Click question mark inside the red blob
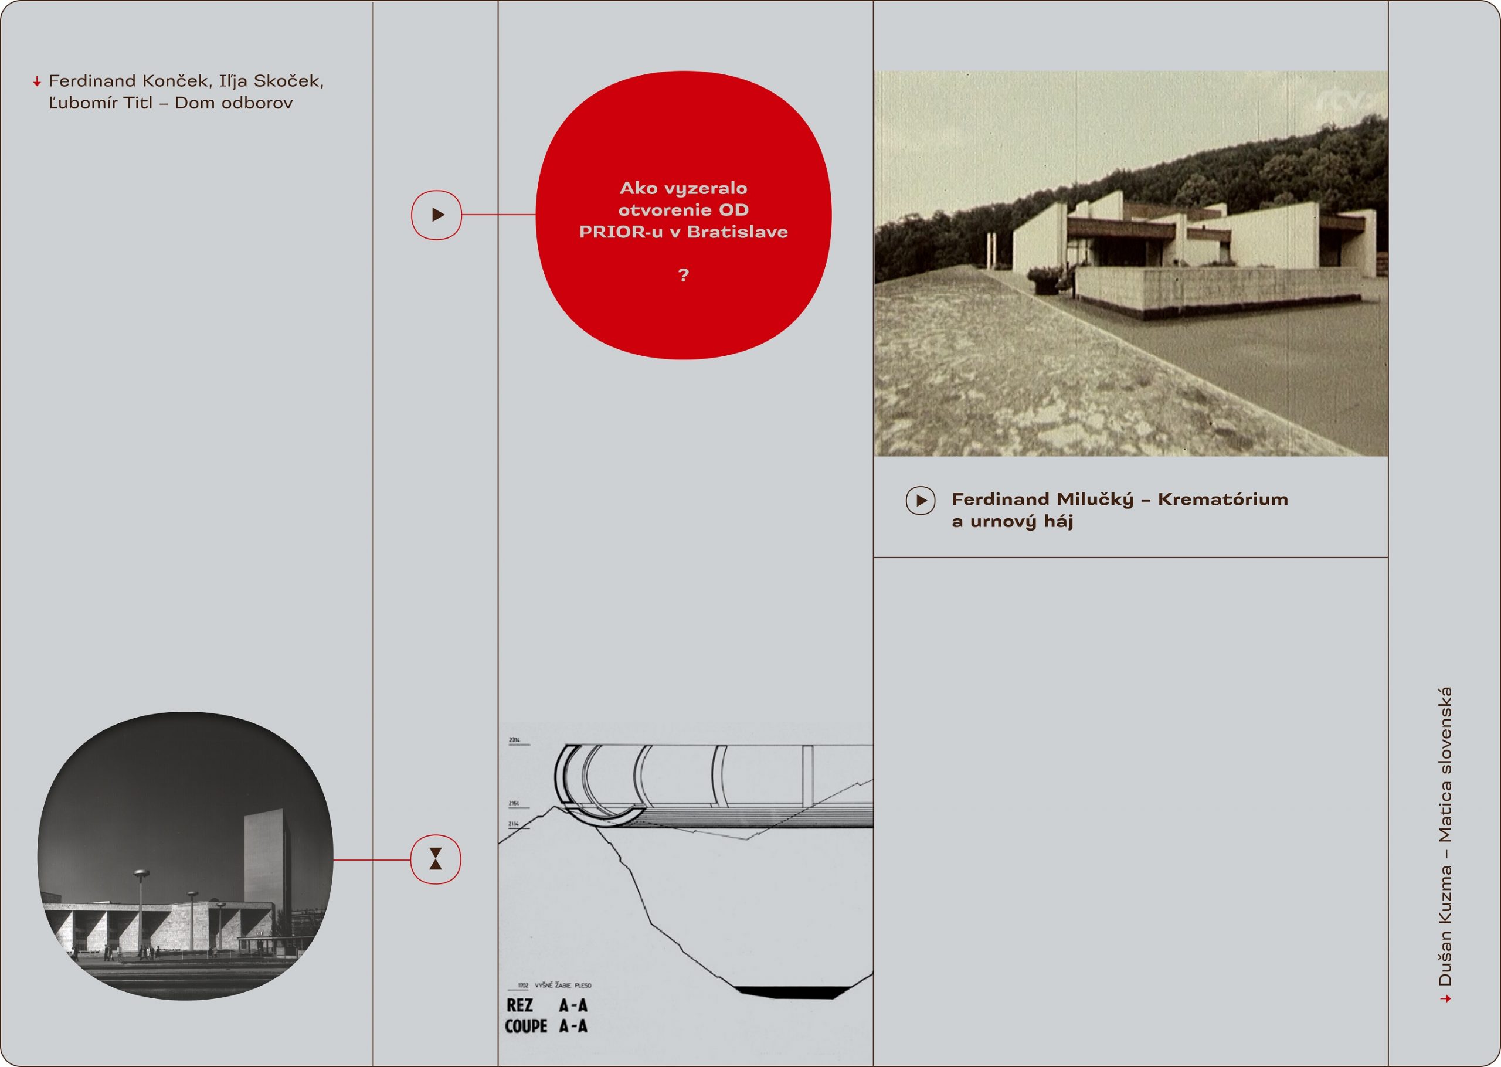This screenshot has width=1501, height=1067. pos(683,274)
